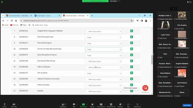Start recording with the Record button
This screenshot has width=193, height=108.
(92, 105)
